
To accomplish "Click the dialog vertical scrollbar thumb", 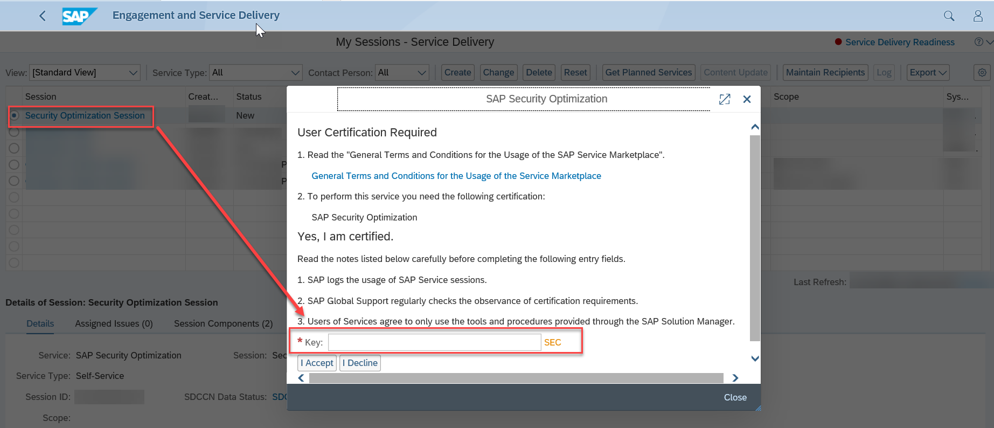I will [x=755, y=238].
